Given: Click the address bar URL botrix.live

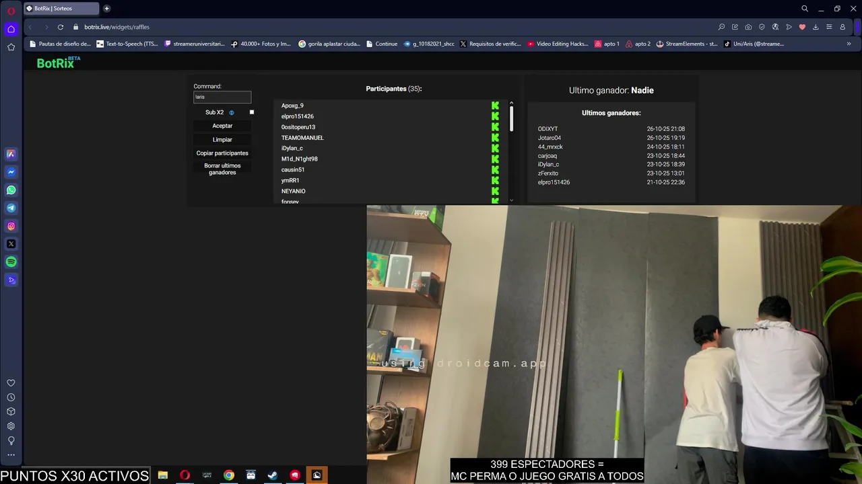Looking at the screenshot, I should coord(117,27).
